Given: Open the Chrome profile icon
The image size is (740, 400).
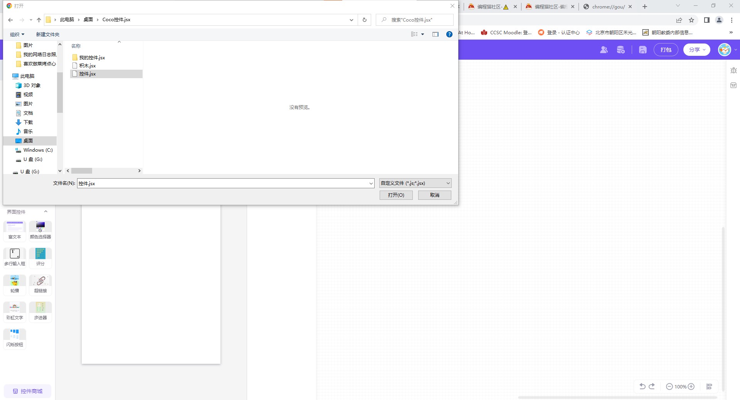Looking at the screenshot, I should [x=719, y=20].
